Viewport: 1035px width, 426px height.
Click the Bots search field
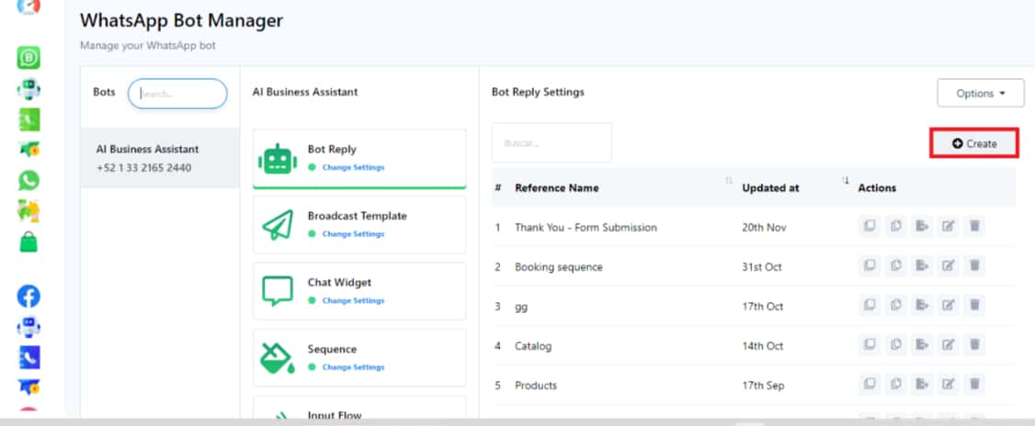[177, 94]
